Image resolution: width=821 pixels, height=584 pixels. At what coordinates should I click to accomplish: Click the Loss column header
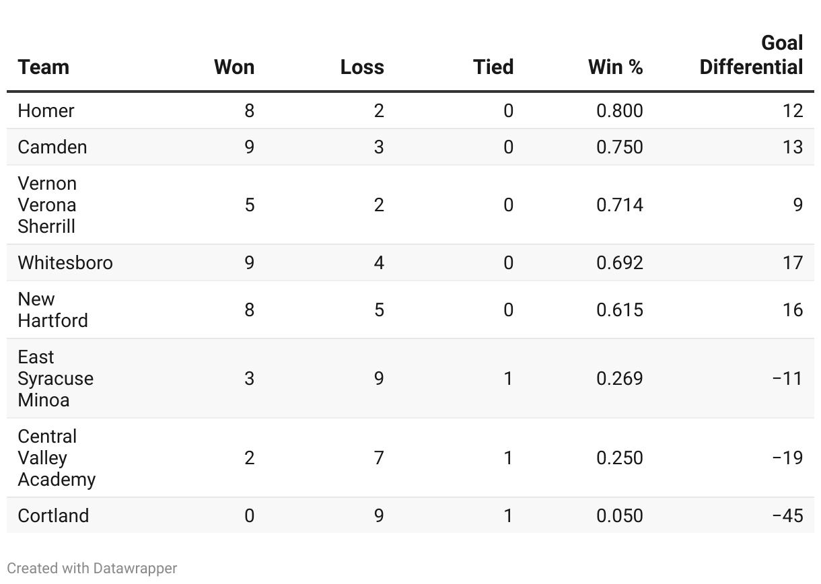click(x=362, y=67)
